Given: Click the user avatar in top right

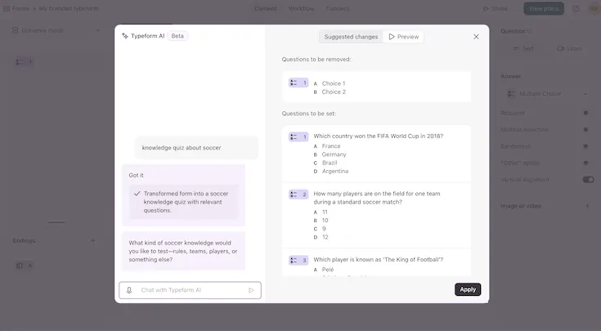Looking at the screenshot, I should 594,8.
